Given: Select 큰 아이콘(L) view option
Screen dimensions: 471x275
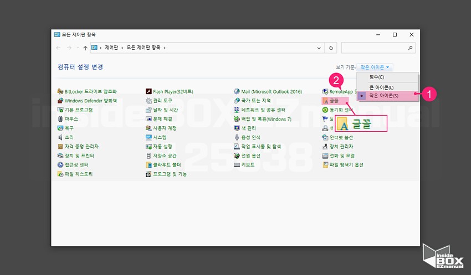Looking at the screenshot, I should click(x=387, y=87).
